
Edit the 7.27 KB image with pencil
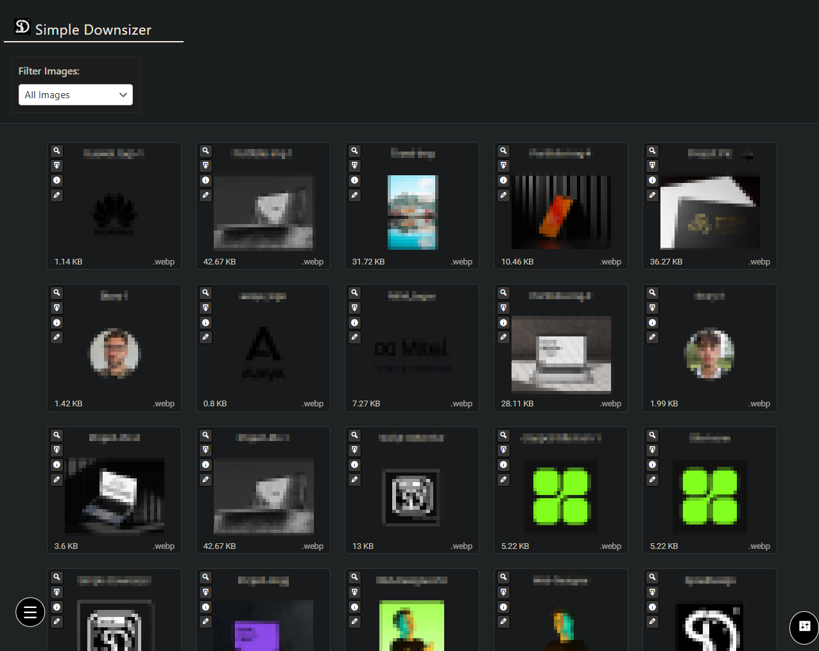(x=355, y=337)
